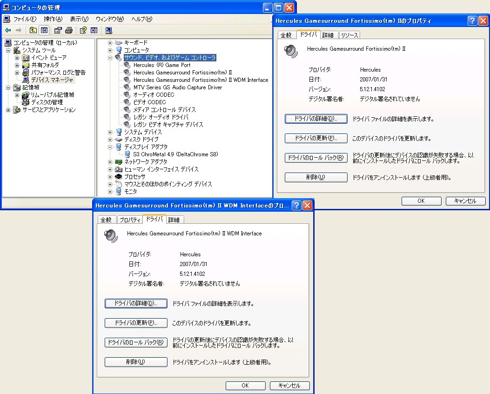Open the ウィンドウ(W) menu
Image resolution: width=490 pixels, height=394 pixels.
point(110,19)
